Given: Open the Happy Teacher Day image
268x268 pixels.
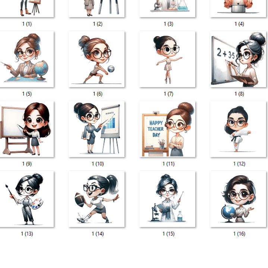Looking at the screenshot, I should (167, 129).
